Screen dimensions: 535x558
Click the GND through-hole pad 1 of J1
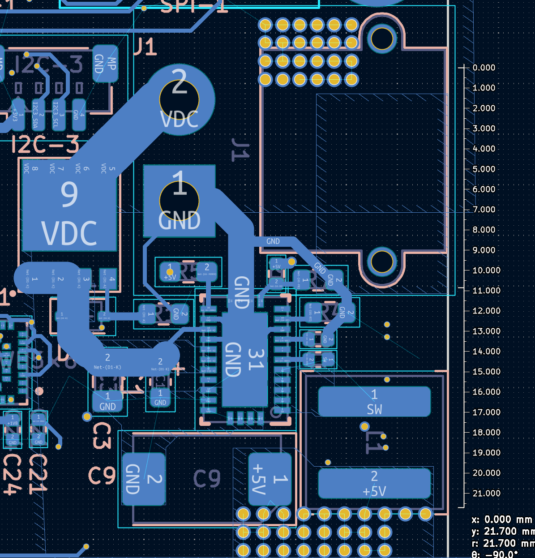tap(179, 202)
